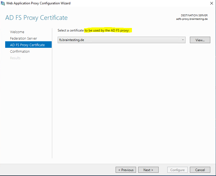Click the certificate dropdown arrow chevron

(x=183, y=40)
